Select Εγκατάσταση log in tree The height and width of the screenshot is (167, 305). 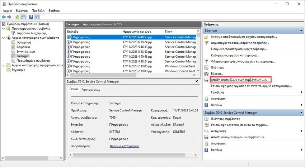point(25,52)
